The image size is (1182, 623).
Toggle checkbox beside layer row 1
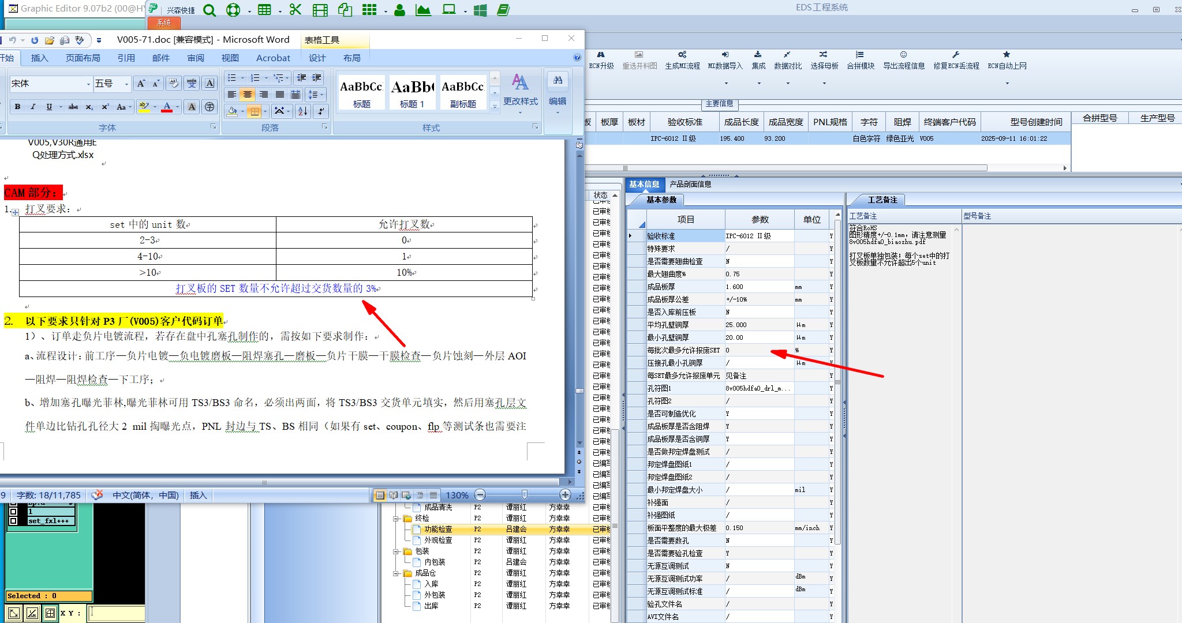(x=13, y=512)
